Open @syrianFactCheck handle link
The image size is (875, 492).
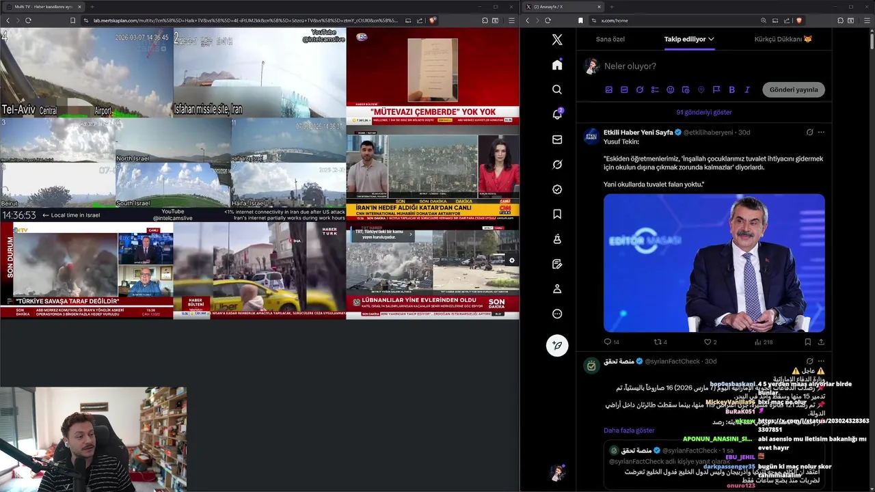[x=673, y=361]
